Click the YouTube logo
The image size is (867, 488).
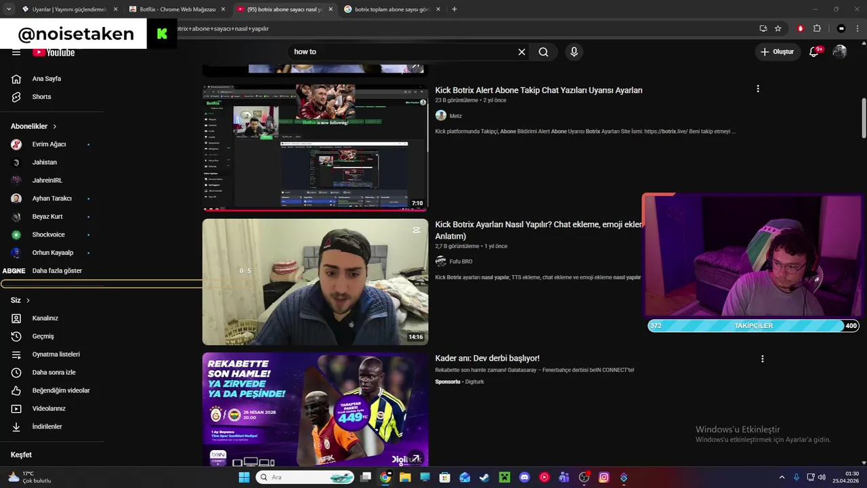click(54, 52)
